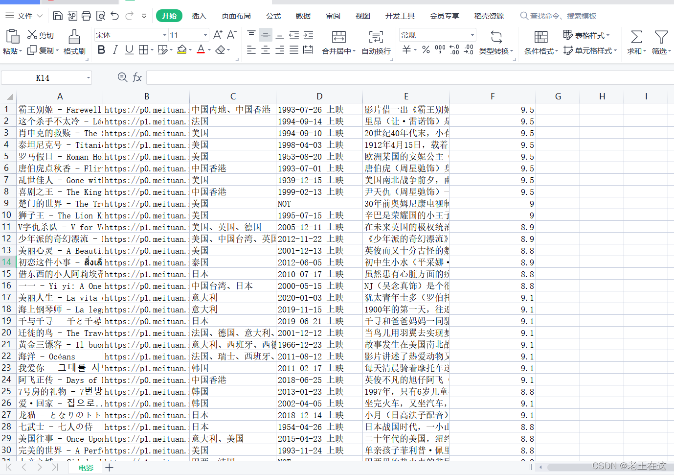Image resolution: width=674 pixels, height=475 pixels.
Task: Click the Insert Function fx icon
Action: pyautogui.click(x=137, y=78)
